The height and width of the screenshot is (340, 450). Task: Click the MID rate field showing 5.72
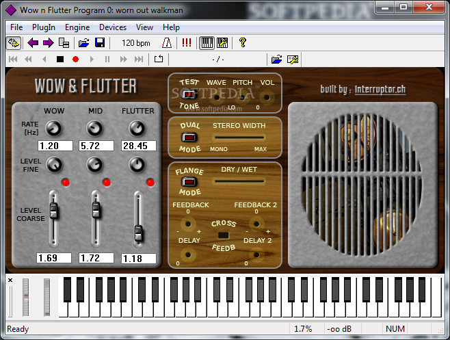tap(96, 146)
